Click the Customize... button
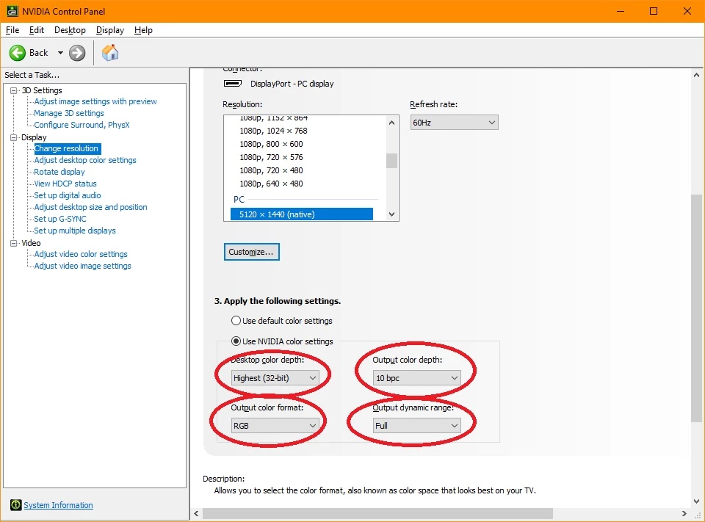 [x=252, y=252]
